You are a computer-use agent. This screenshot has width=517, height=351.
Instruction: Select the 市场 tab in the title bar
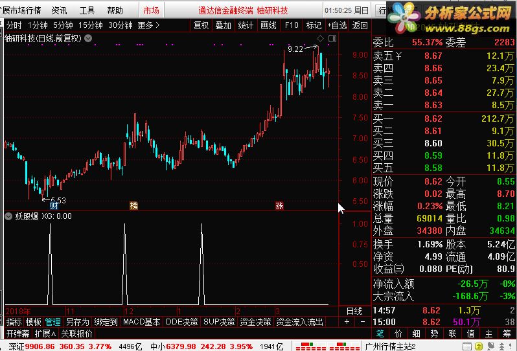(x=152, y=10)
